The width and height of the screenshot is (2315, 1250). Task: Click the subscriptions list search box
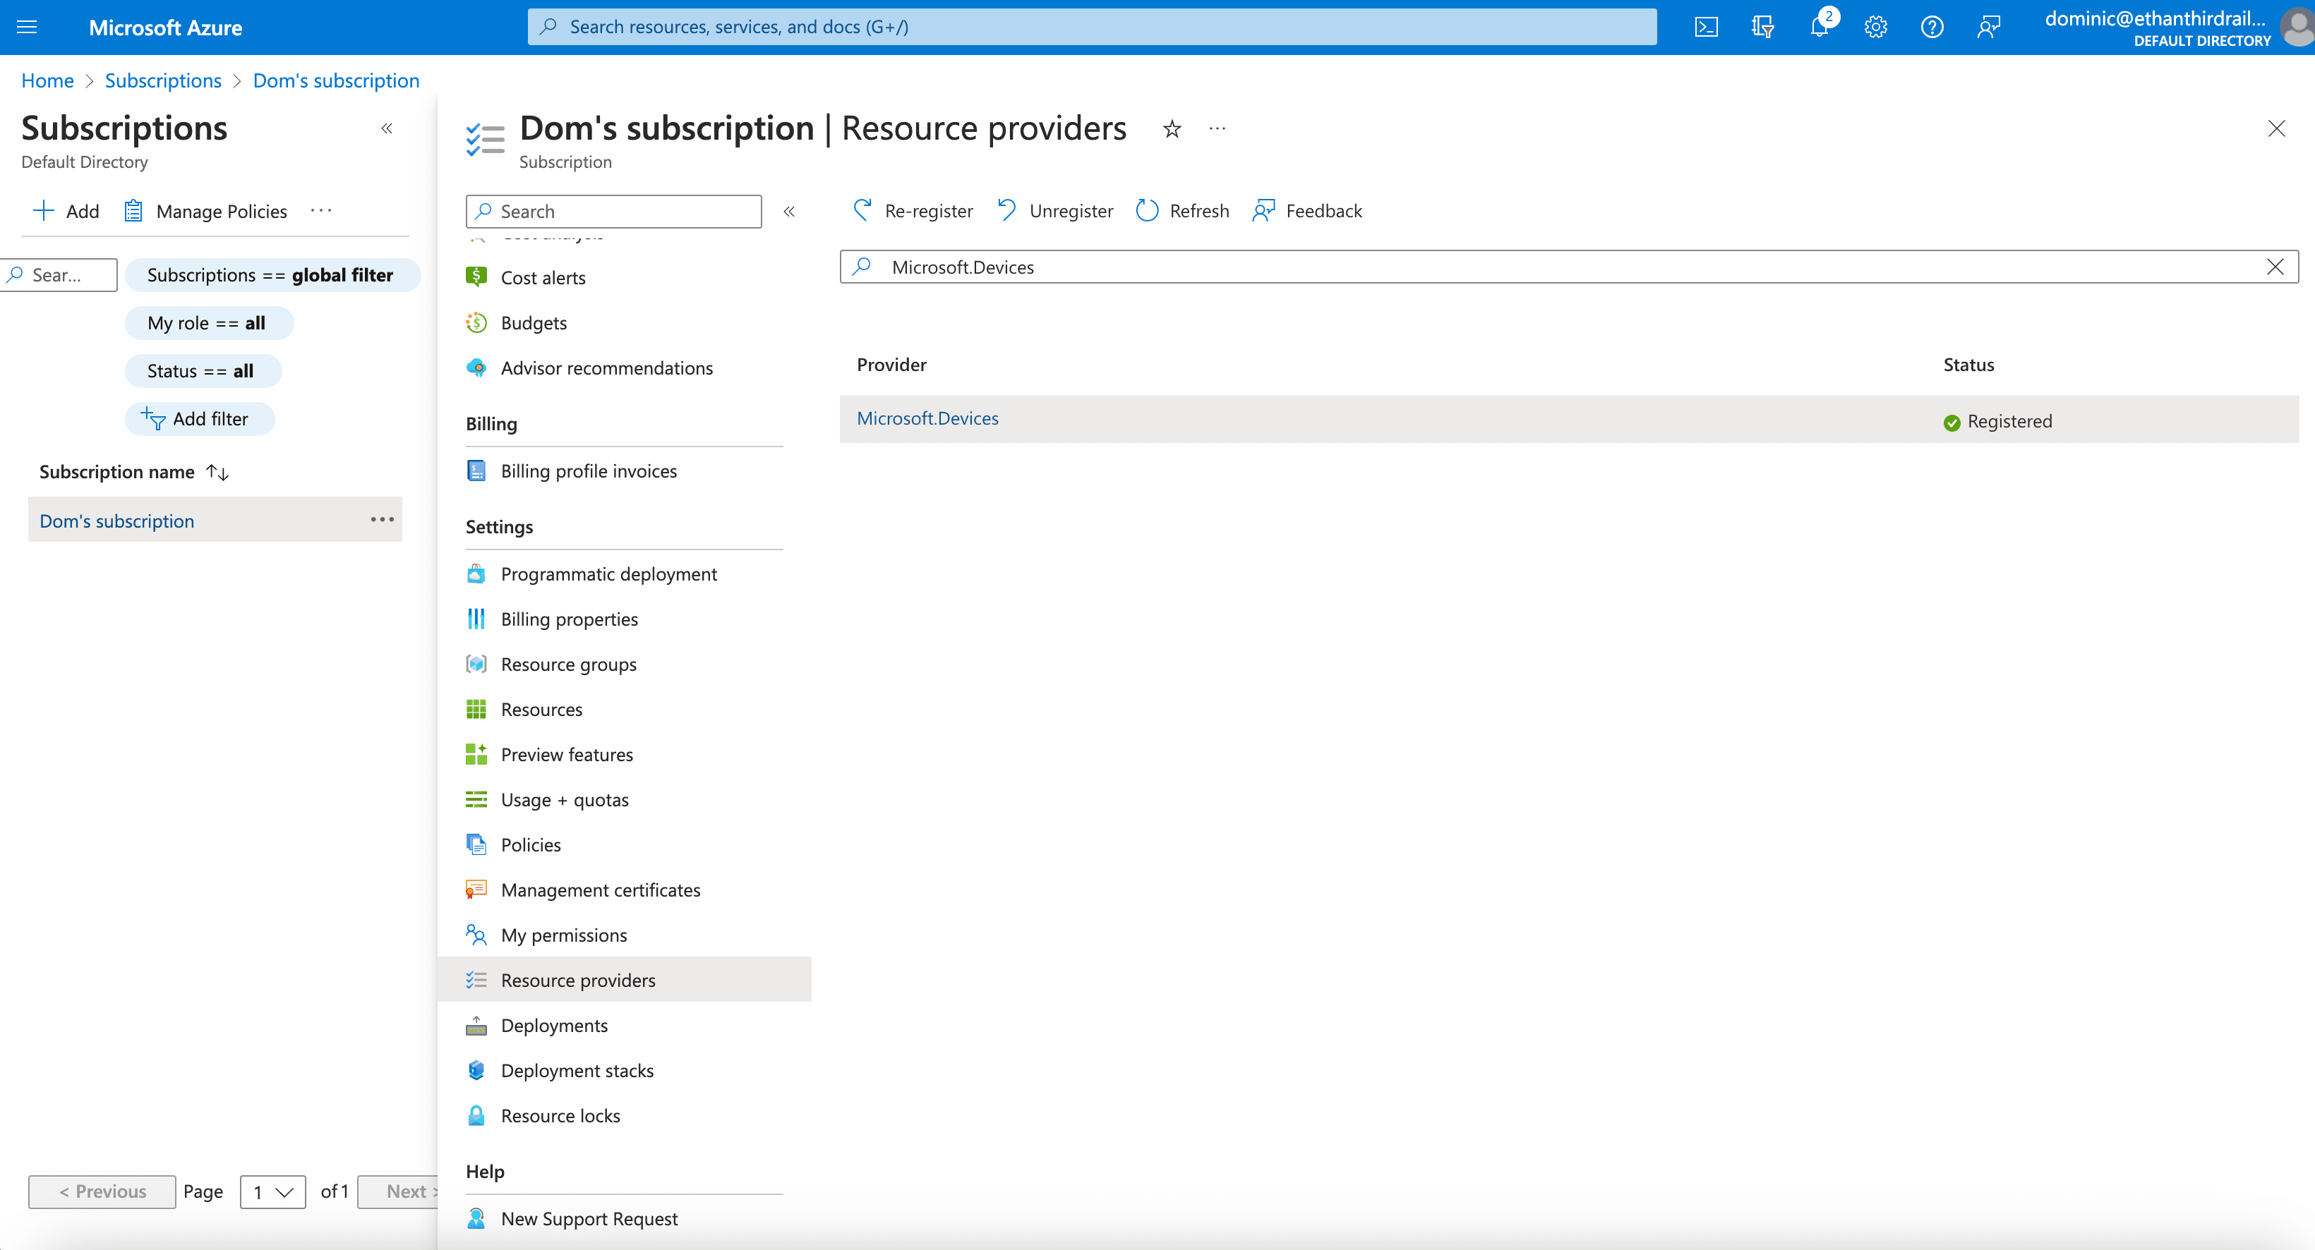pyautogui.click(x=60, y=275)
